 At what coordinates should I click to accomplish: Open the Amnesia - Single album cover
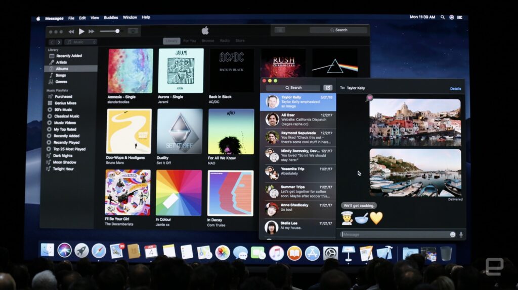(x=131, y=71)
